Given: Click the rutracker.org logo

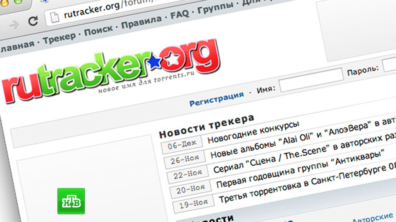Looking at the screenshot, I should click(111, 71).
